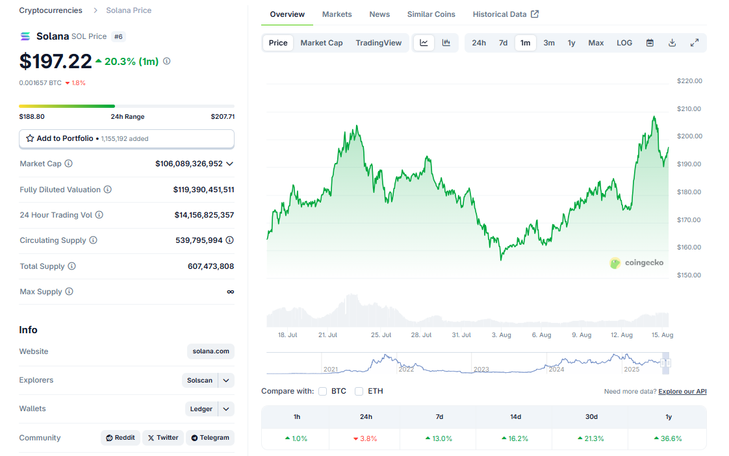The image size is (729, 456).
Task: Show Fully Diluted Valuation info icon
Action: click(107, 189)
